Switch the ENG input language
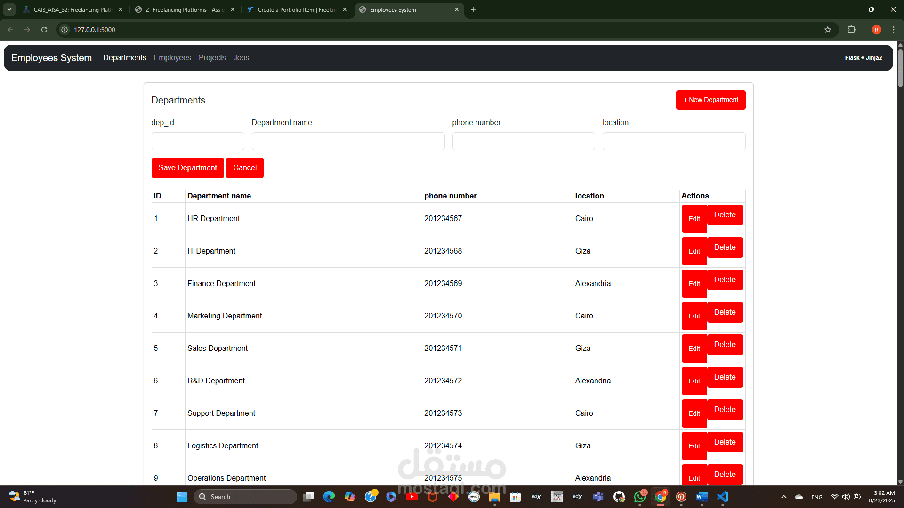The width and height of the screenshot is (904, 508). [x=817, y=497]
